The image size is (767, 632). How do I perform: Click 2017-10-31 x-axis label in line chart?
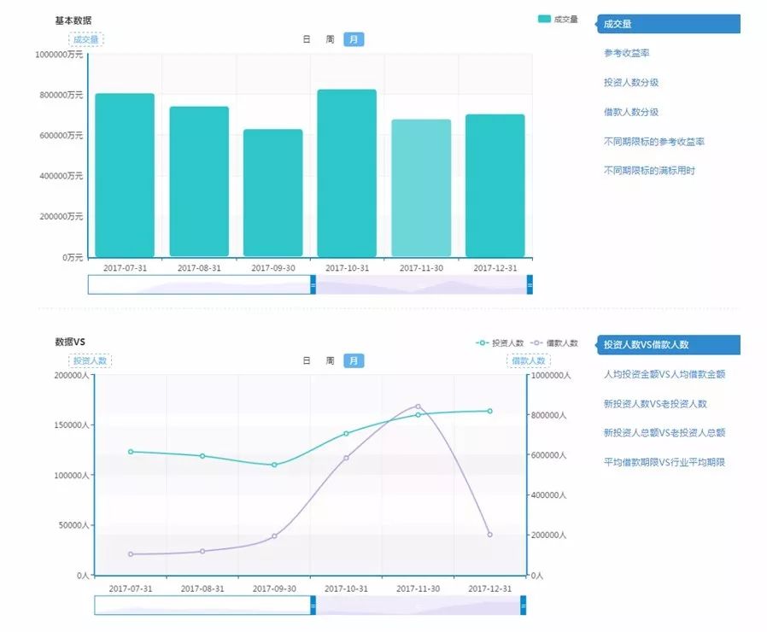point(346,588)
